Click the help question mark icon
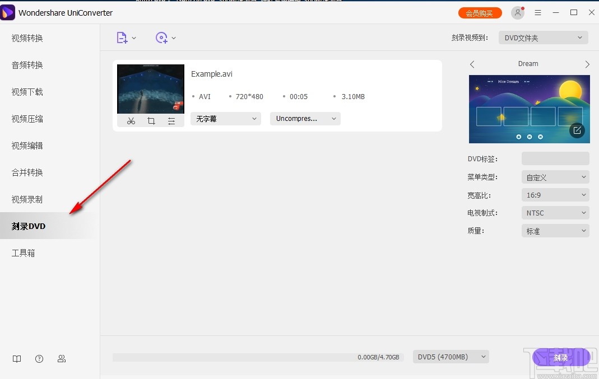Image resolution: width=599 pixels, height=379 pixels. [39, 359]
